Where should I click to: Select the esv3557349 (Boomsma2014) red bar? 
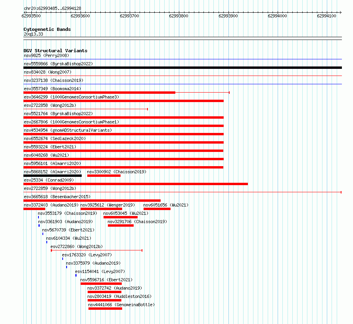99,93
